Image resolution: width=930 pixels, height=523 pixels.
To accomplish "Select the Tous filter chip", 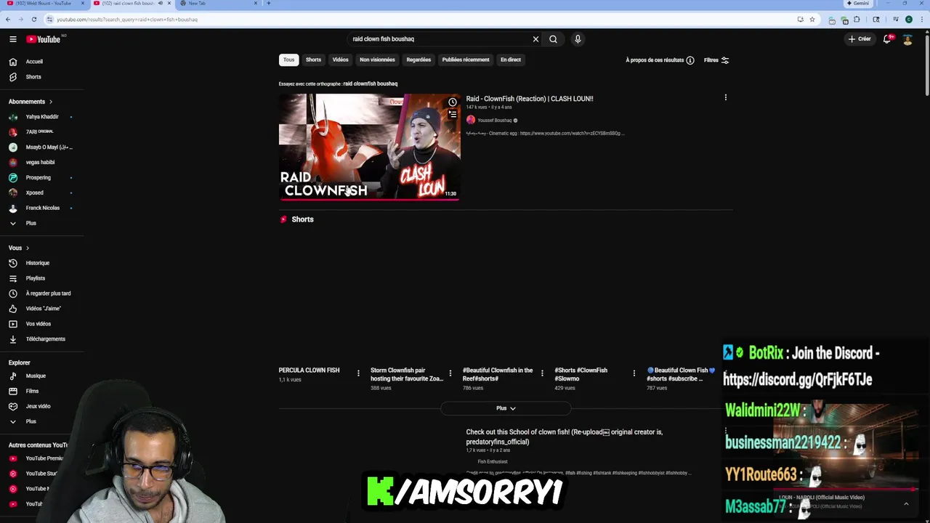I will [x=289, y=60].
